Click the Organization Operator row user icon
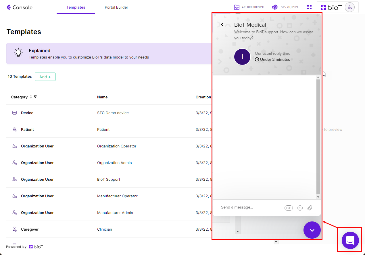The image size is (365, 255). [14, 146]
